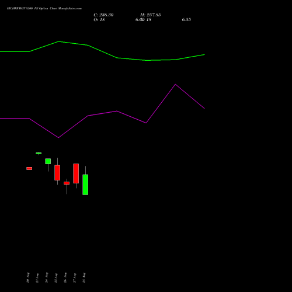Click the chart title text at top left
The height and width of the screenshot is (292, 292).
coord(44,9)
